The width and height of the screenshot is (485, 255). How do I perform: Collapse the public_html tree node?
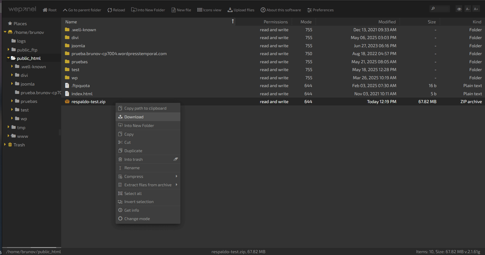coord(8,58)
